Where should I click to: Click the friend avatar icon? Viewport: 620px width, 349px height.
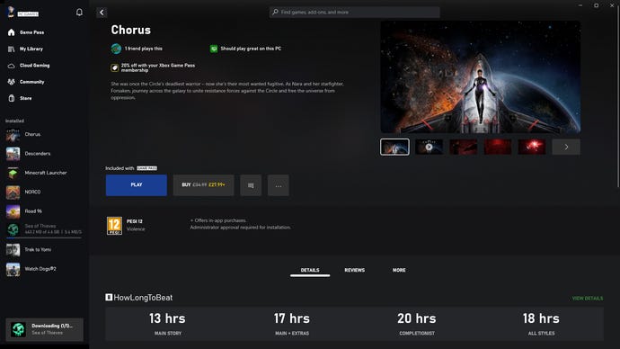click(116, 49)
